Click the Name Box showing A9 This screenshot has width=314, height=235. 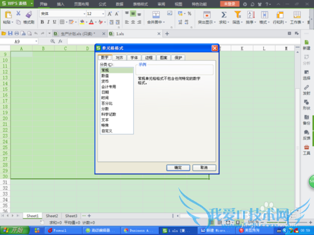point(17,41)
